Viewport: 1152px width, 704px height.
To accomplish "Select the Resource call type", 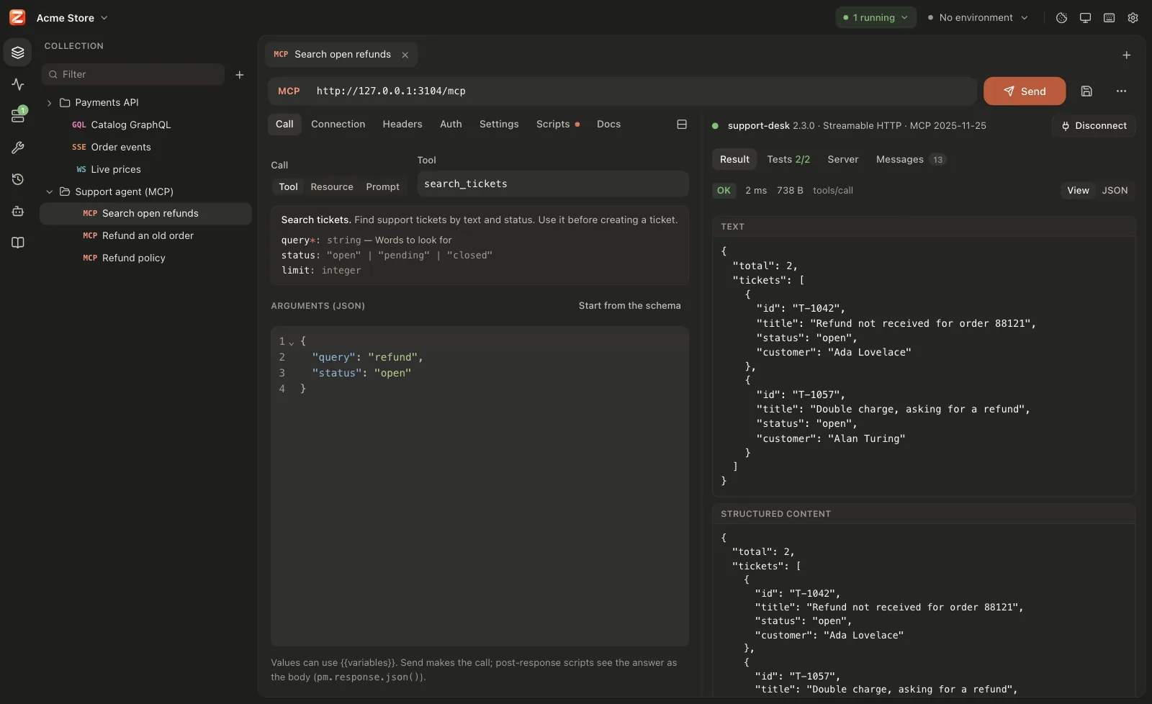I will pyautogui.click(x=332, y=187).
